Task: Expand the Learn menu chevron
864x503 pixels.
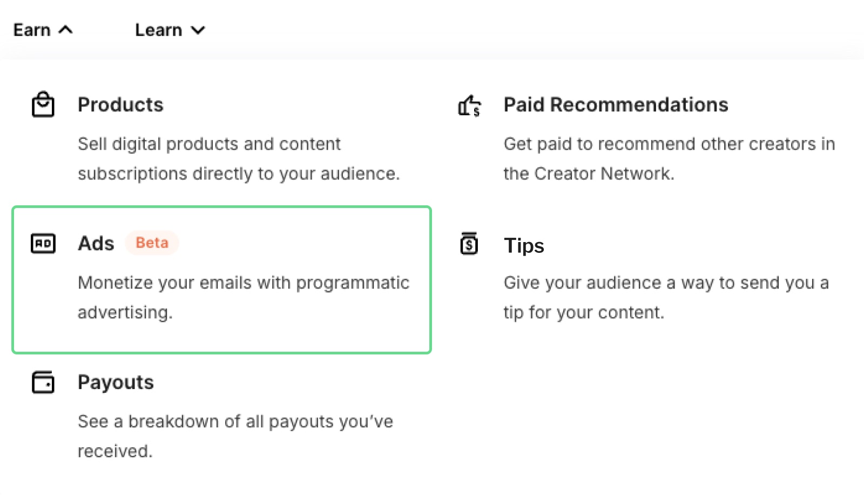Action: (x=198, y=30)
